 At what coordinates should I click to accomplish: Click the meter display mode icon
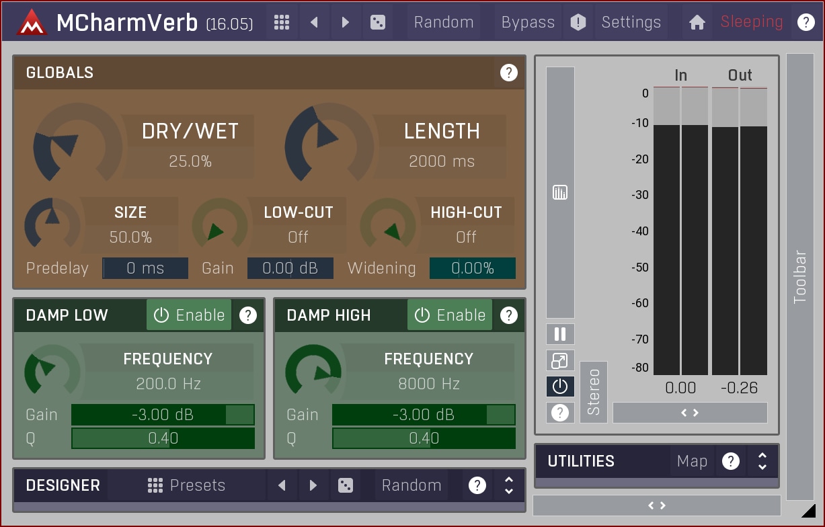coord(560,192)
